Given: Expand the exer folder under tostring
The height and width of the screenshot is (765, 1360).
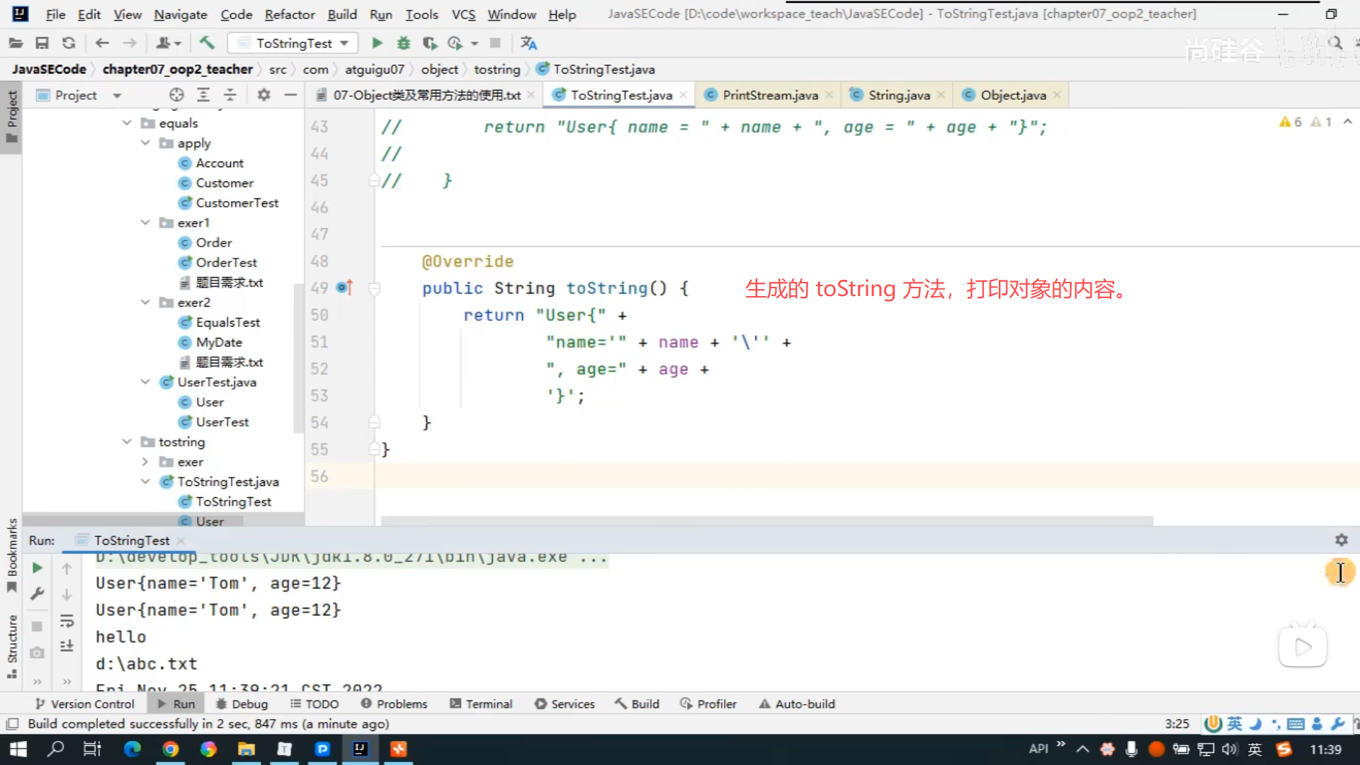Looking at the screenshot, I should [145, 462].
